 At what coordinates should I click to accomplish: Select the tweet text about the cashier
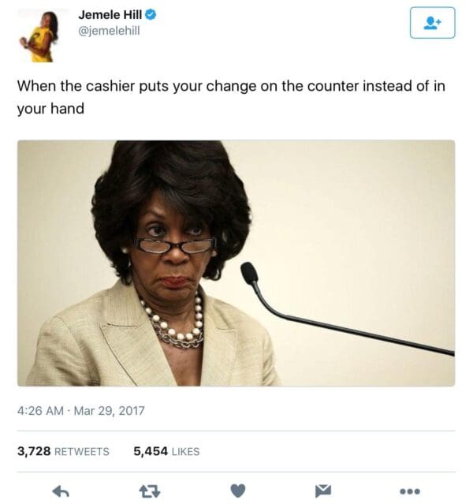[x=231, y=97]
